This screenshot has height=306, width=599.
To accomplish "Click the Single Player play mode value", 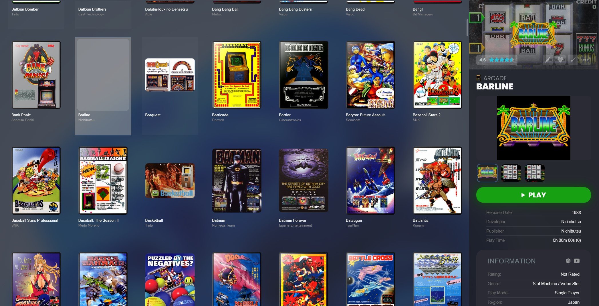I will coord(567,293).
